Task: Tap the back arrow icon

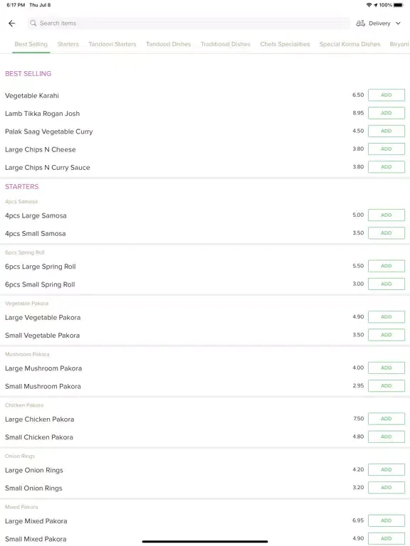Action: point(12,23)
